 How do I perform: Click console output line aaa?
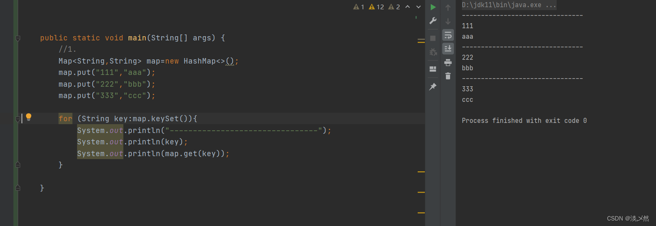467,37
